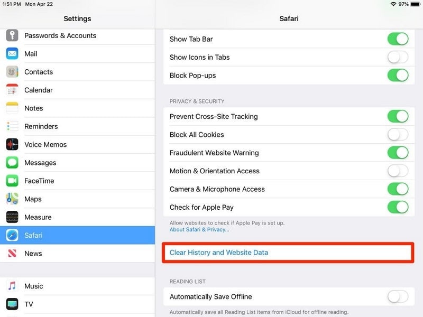Tap the status bar clock 1:51 PM
Screen dimensions: 423x317
pos(11,4)
